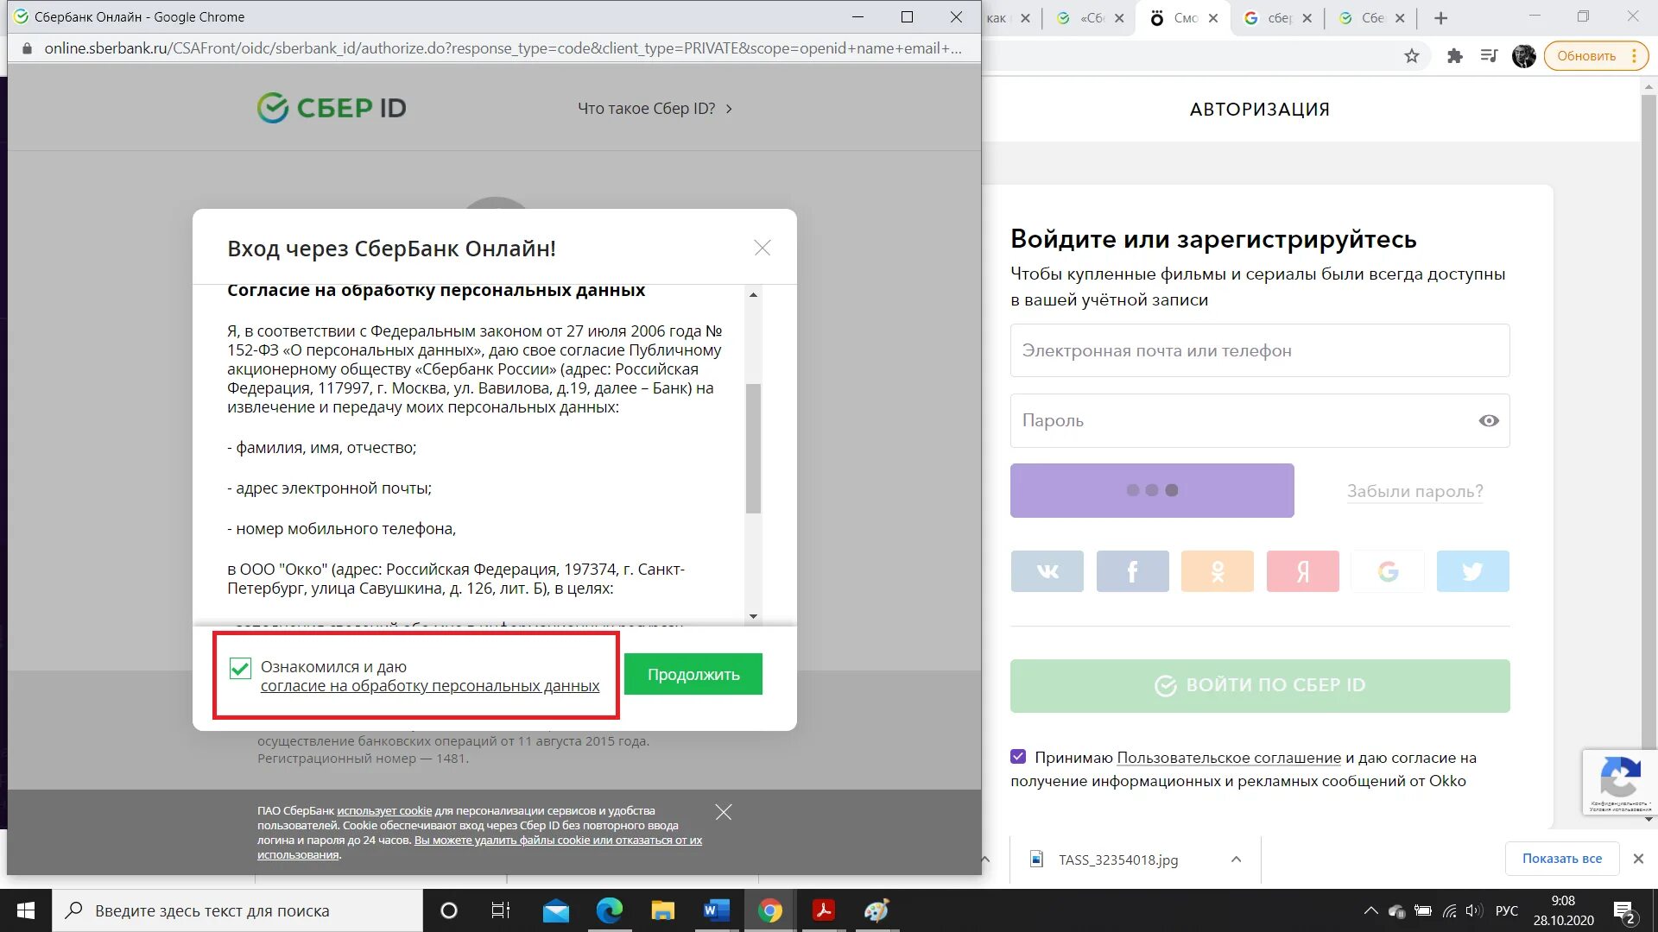
Task: Open the Chrome three-dot menu
Action: [1635, 56]
